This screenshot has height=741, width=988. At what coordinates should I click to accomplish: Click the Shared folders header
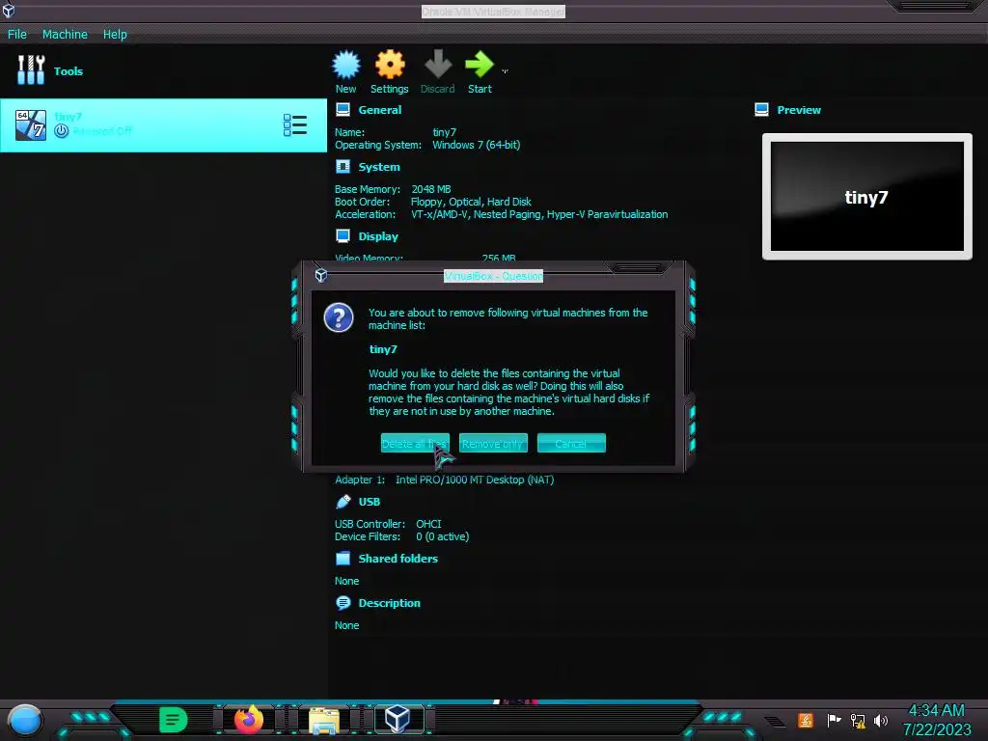[398, 559]
